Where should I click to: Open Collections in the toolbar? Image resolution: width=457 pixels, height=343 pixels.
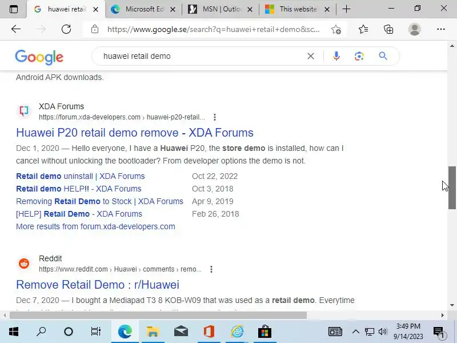click(x=388, y=29)
